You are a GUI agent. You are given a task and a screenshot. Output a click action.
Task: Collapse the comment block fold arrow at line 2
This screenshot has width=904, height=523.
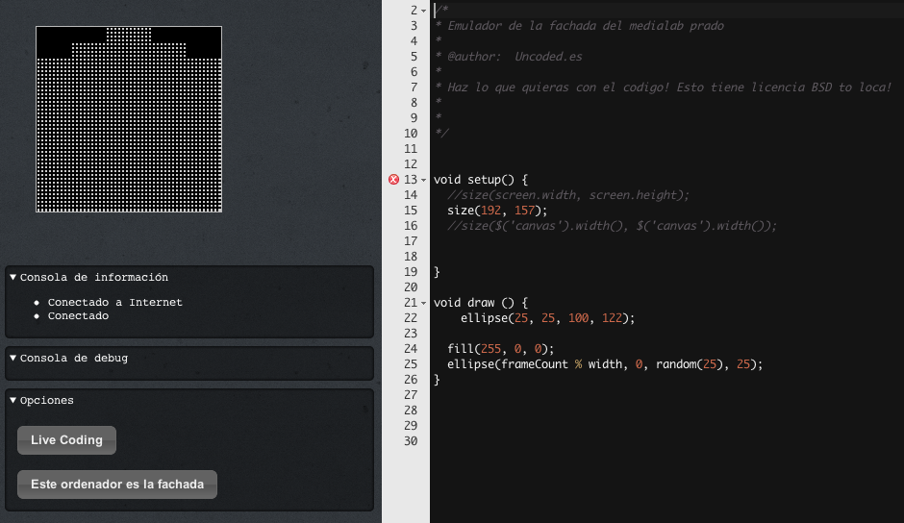[424, 11]
